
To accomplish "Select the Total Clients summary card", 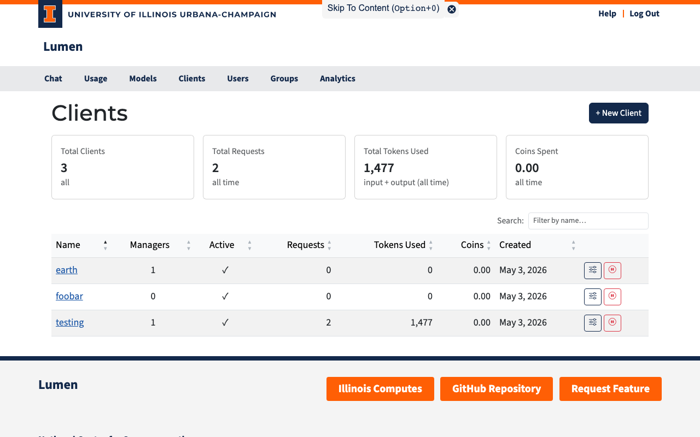I will pos(122,167).
